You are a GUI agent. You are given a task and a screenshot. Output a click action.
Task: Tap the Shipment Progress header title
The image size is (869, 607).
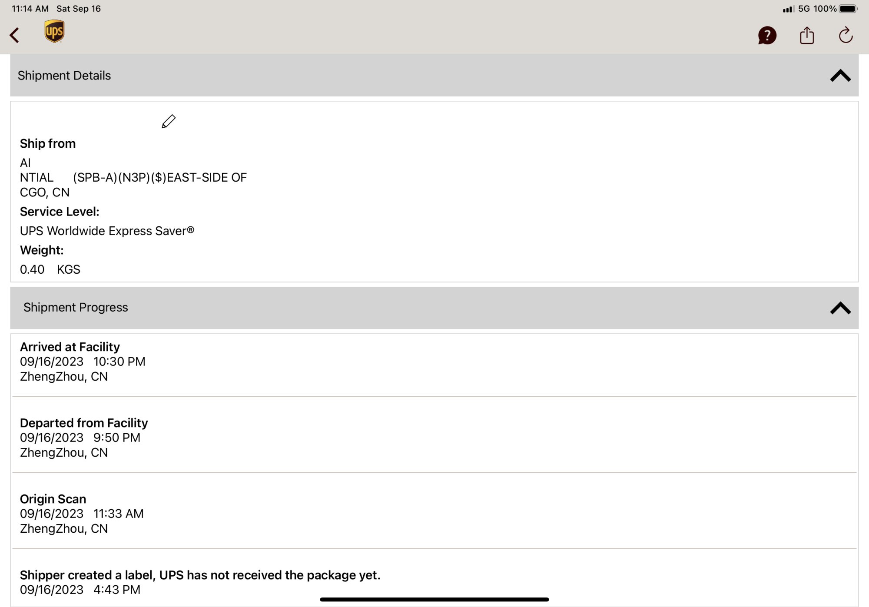(x=76, y=307)
